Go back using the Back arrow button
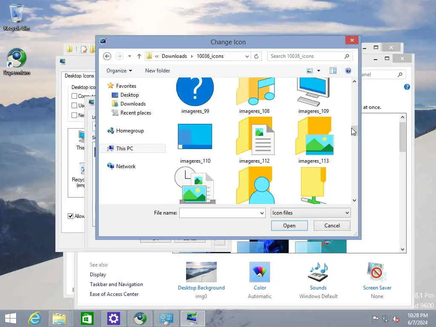 coord(107,56)
